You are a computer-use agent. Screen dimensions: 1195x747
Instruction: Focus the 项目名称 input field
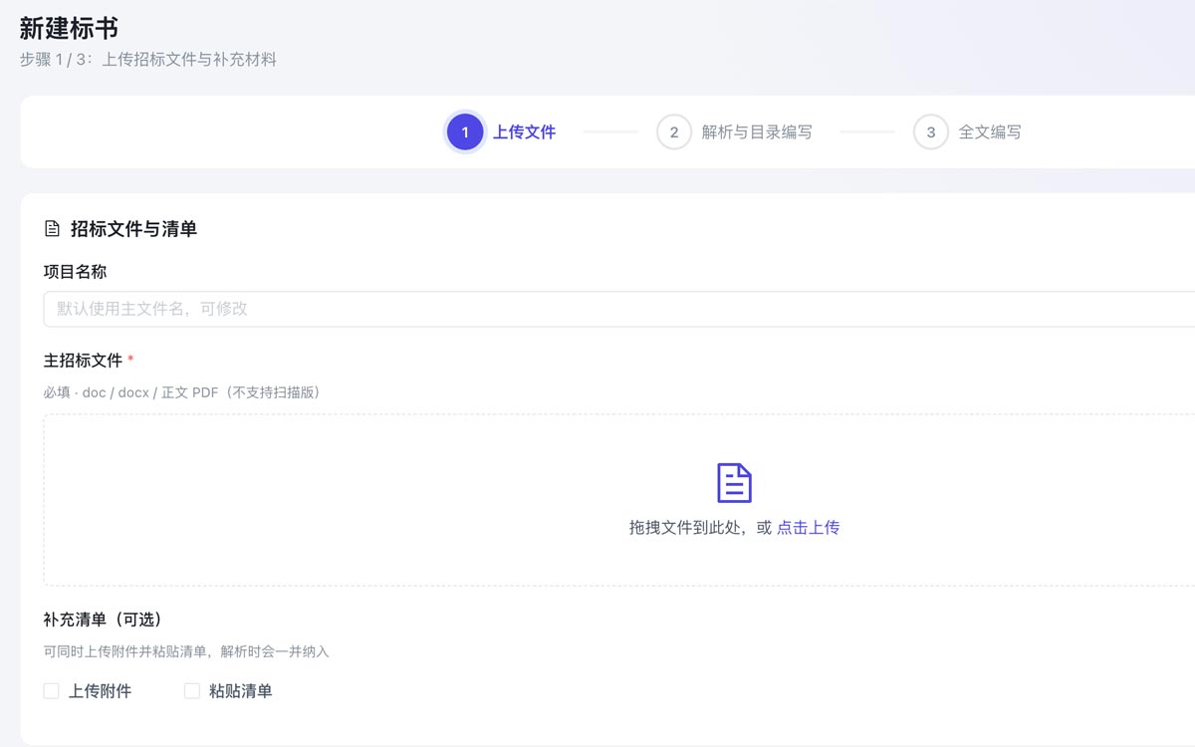pos(619,309)
